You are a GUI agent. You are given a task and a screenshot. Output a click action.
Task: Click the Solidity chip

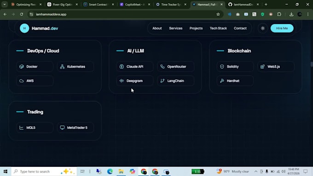pos(235,66)
